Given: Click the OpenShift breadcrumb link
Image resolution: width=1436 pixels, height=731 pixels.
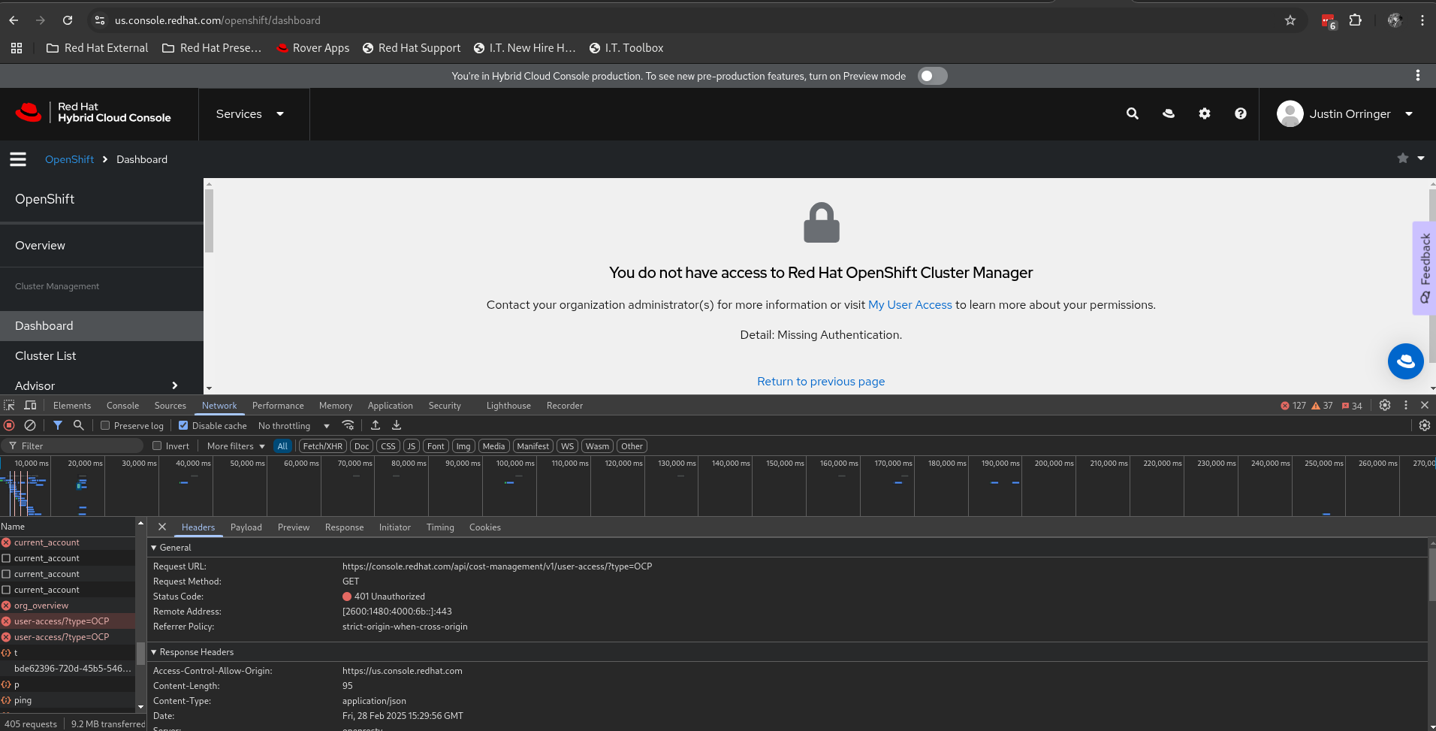Looking at the screenshot, I should pos(70,159).
